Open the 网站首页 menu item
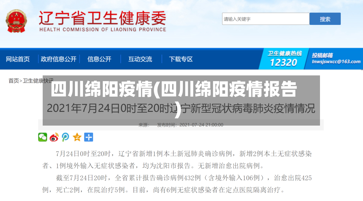The width and height of the screenshot is (363, 201). click(18, 59)
